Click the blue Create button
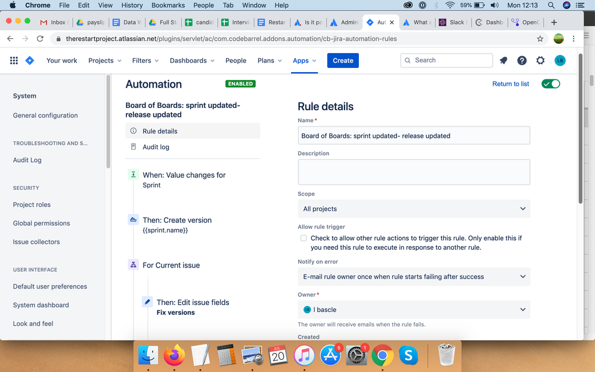The width and height of the screenshot is (595, 372). click(x=343, y=60)
